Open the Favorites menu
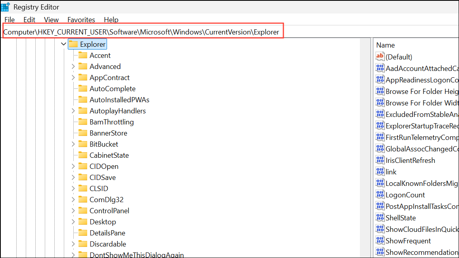 coord(81,19)
